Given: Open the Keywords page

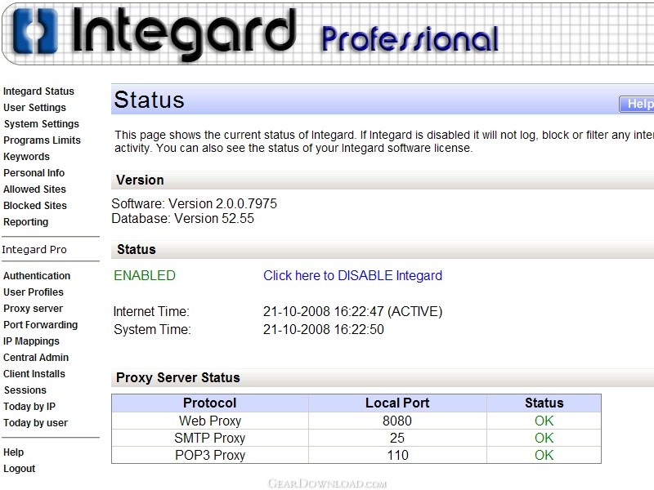Looking at the screenshot, I should coord(27,157).
